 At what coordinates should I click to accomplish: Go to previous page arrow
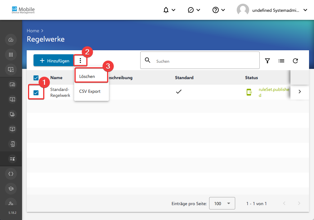pyautogui.click(x=284, y=203)
